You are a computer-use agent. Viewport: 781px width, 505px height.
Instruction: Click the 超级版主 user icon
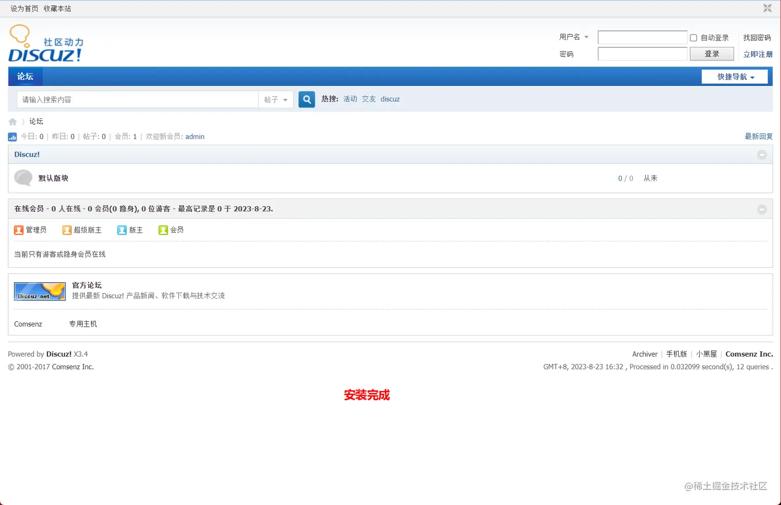[67, 230]
